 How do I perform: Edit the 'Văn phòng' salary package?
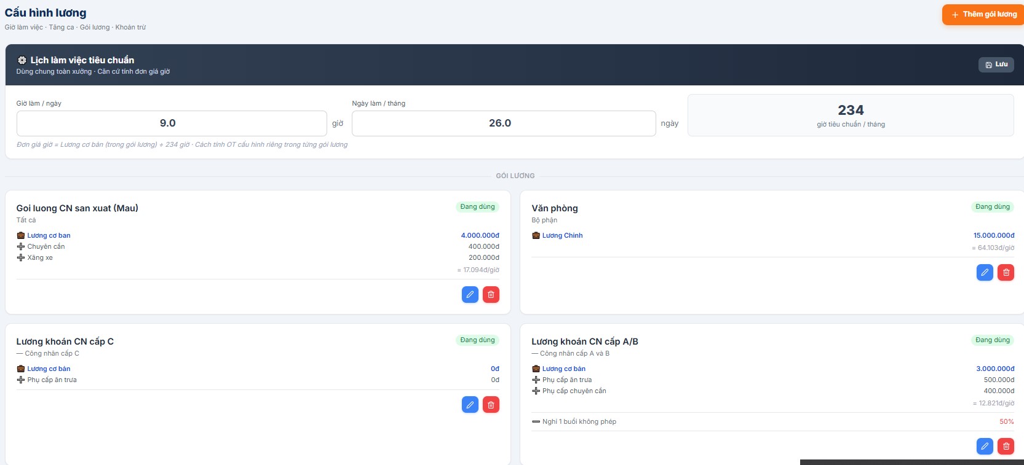coord(985,273)
